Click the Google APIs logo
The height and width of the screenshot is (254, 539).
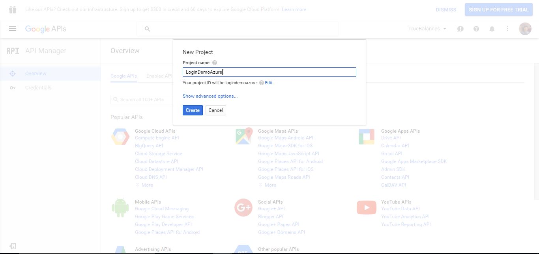pyautogui.click(x=46, y=29)
